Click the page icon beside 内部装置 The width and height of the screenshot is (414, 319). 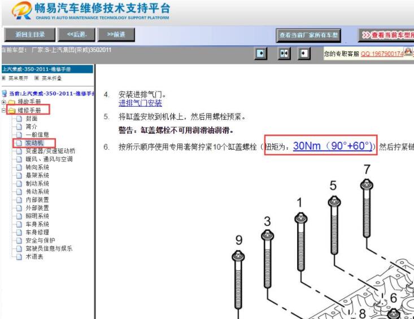tap(19, 200)
